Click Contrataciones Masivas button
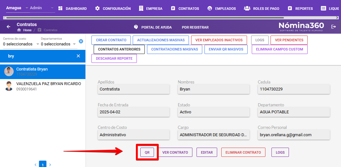The width and height of the screenshot is (341, 167). pos(175,49)
